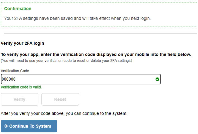
Task: Focus the Verification Code input field
Action: coord(81,79)
